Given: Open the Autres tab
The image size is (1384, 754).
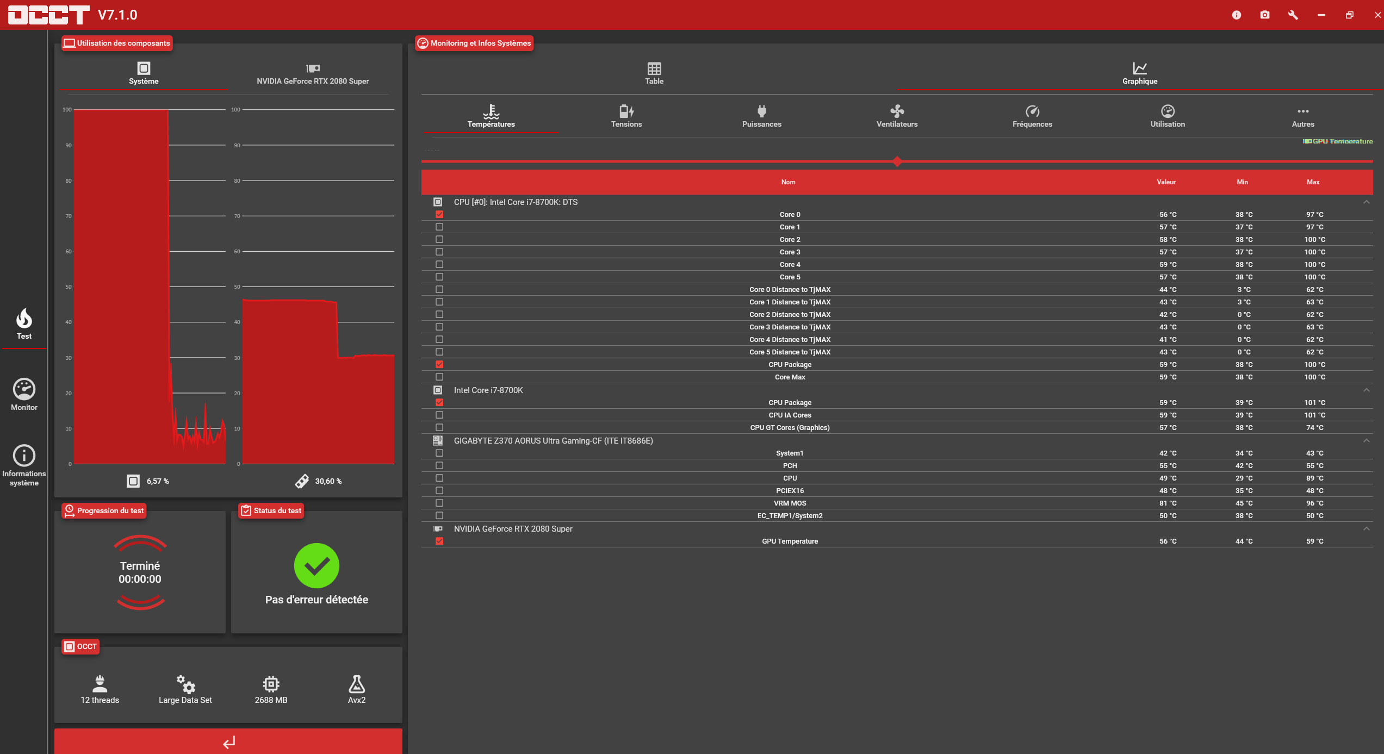Looking at the screenshot, I should click(1303, 116).
